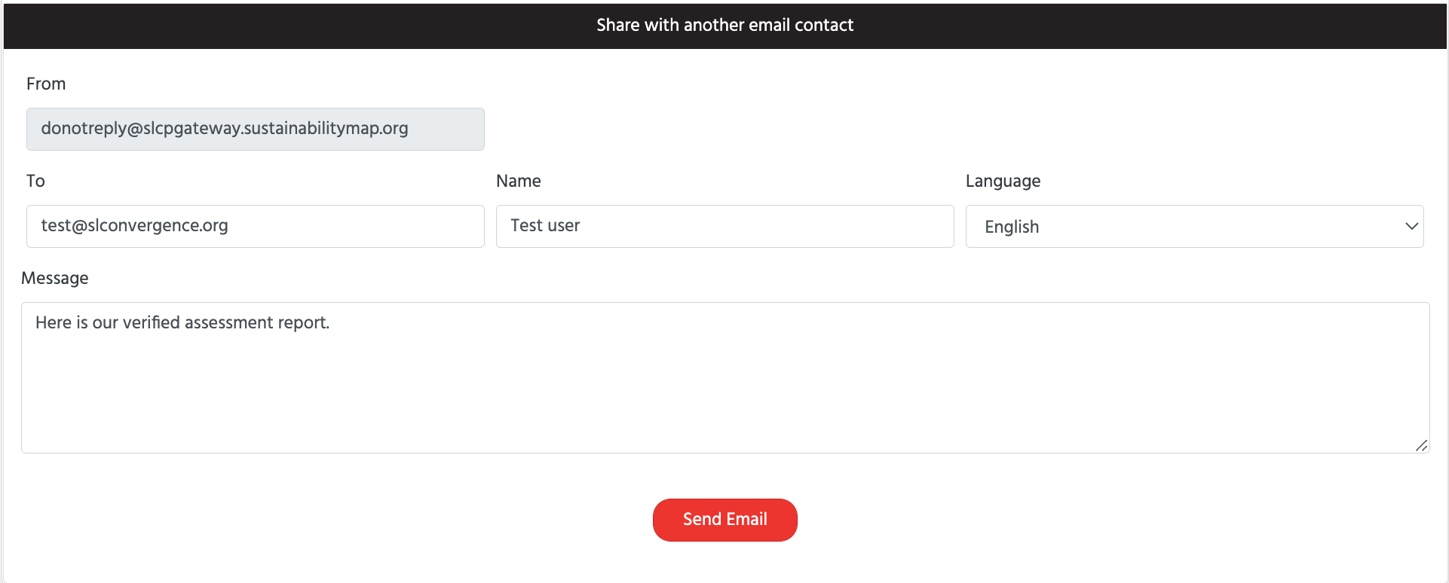1449x583 pixels.
Task: Click the "Share with another email contact" header
Action: [724, 25]
